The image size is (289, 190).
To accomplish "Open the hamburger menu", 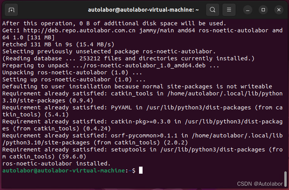I will pyautogui.click(x=229, y=10).
